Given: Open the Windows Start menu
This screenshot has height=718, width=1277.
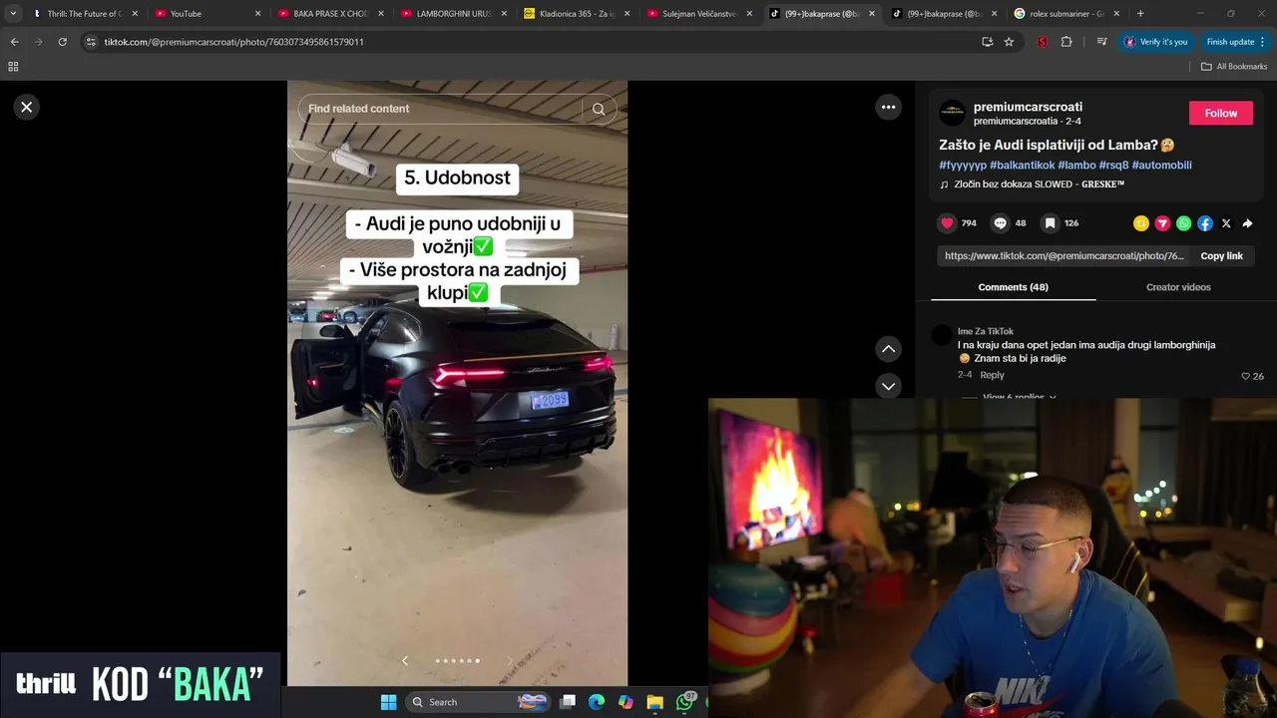Looking at the screenshot, I should 388,702.
